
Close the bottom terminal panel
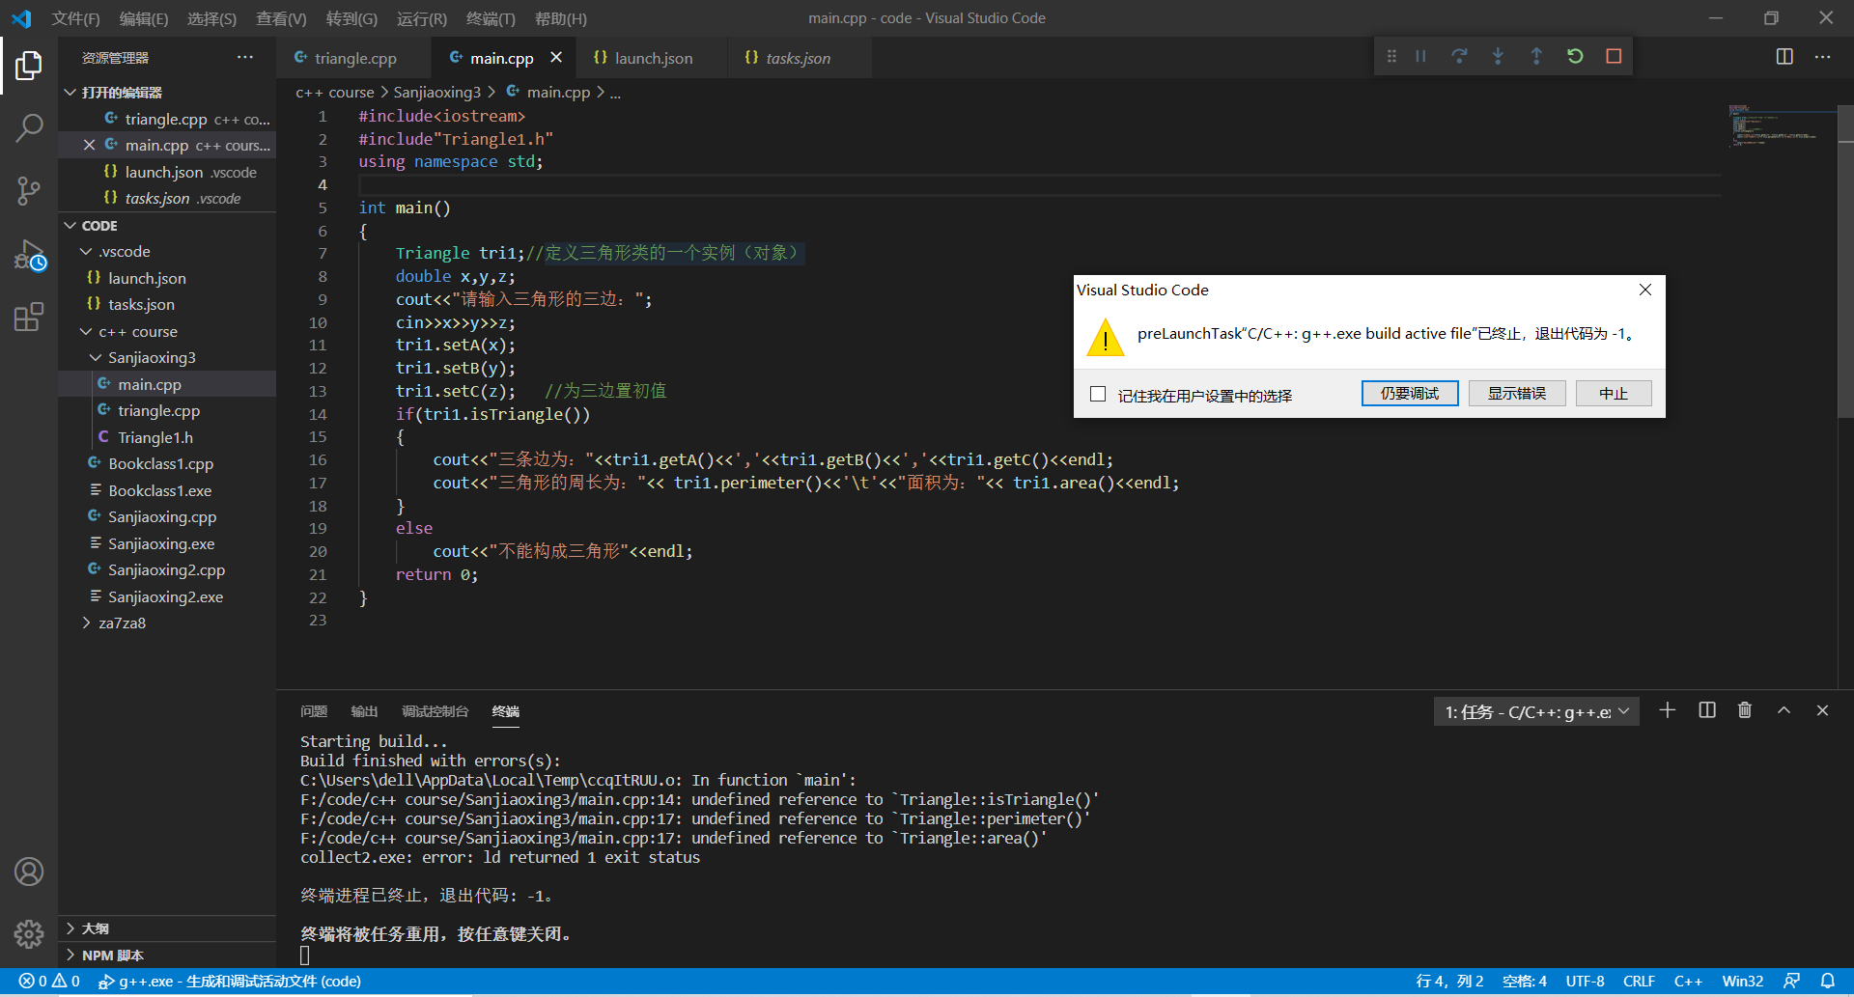click(1822, 710)
